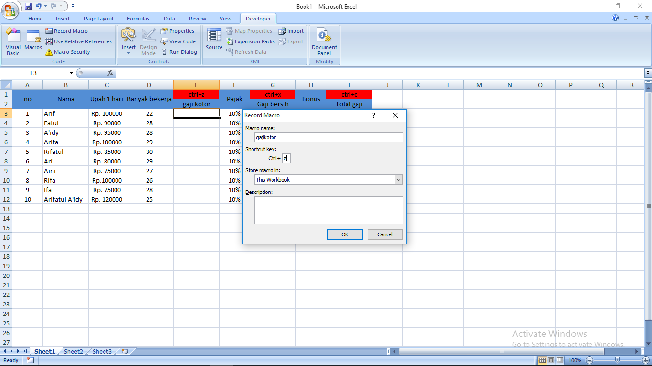The width and height of the screenshot is (652, 366).
Task: Click OK in Record Macro dialog
Action: [345, 234]
